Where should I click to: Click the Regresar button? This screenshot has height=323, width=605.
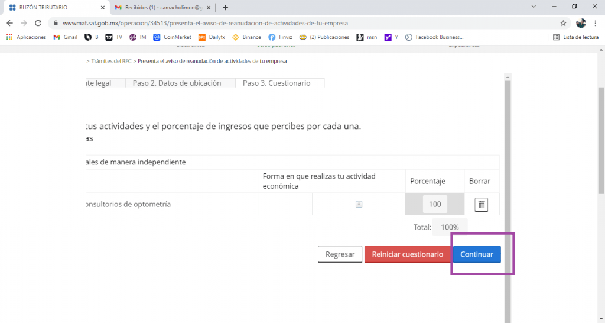pyautogui.click(x=340, y=254)
